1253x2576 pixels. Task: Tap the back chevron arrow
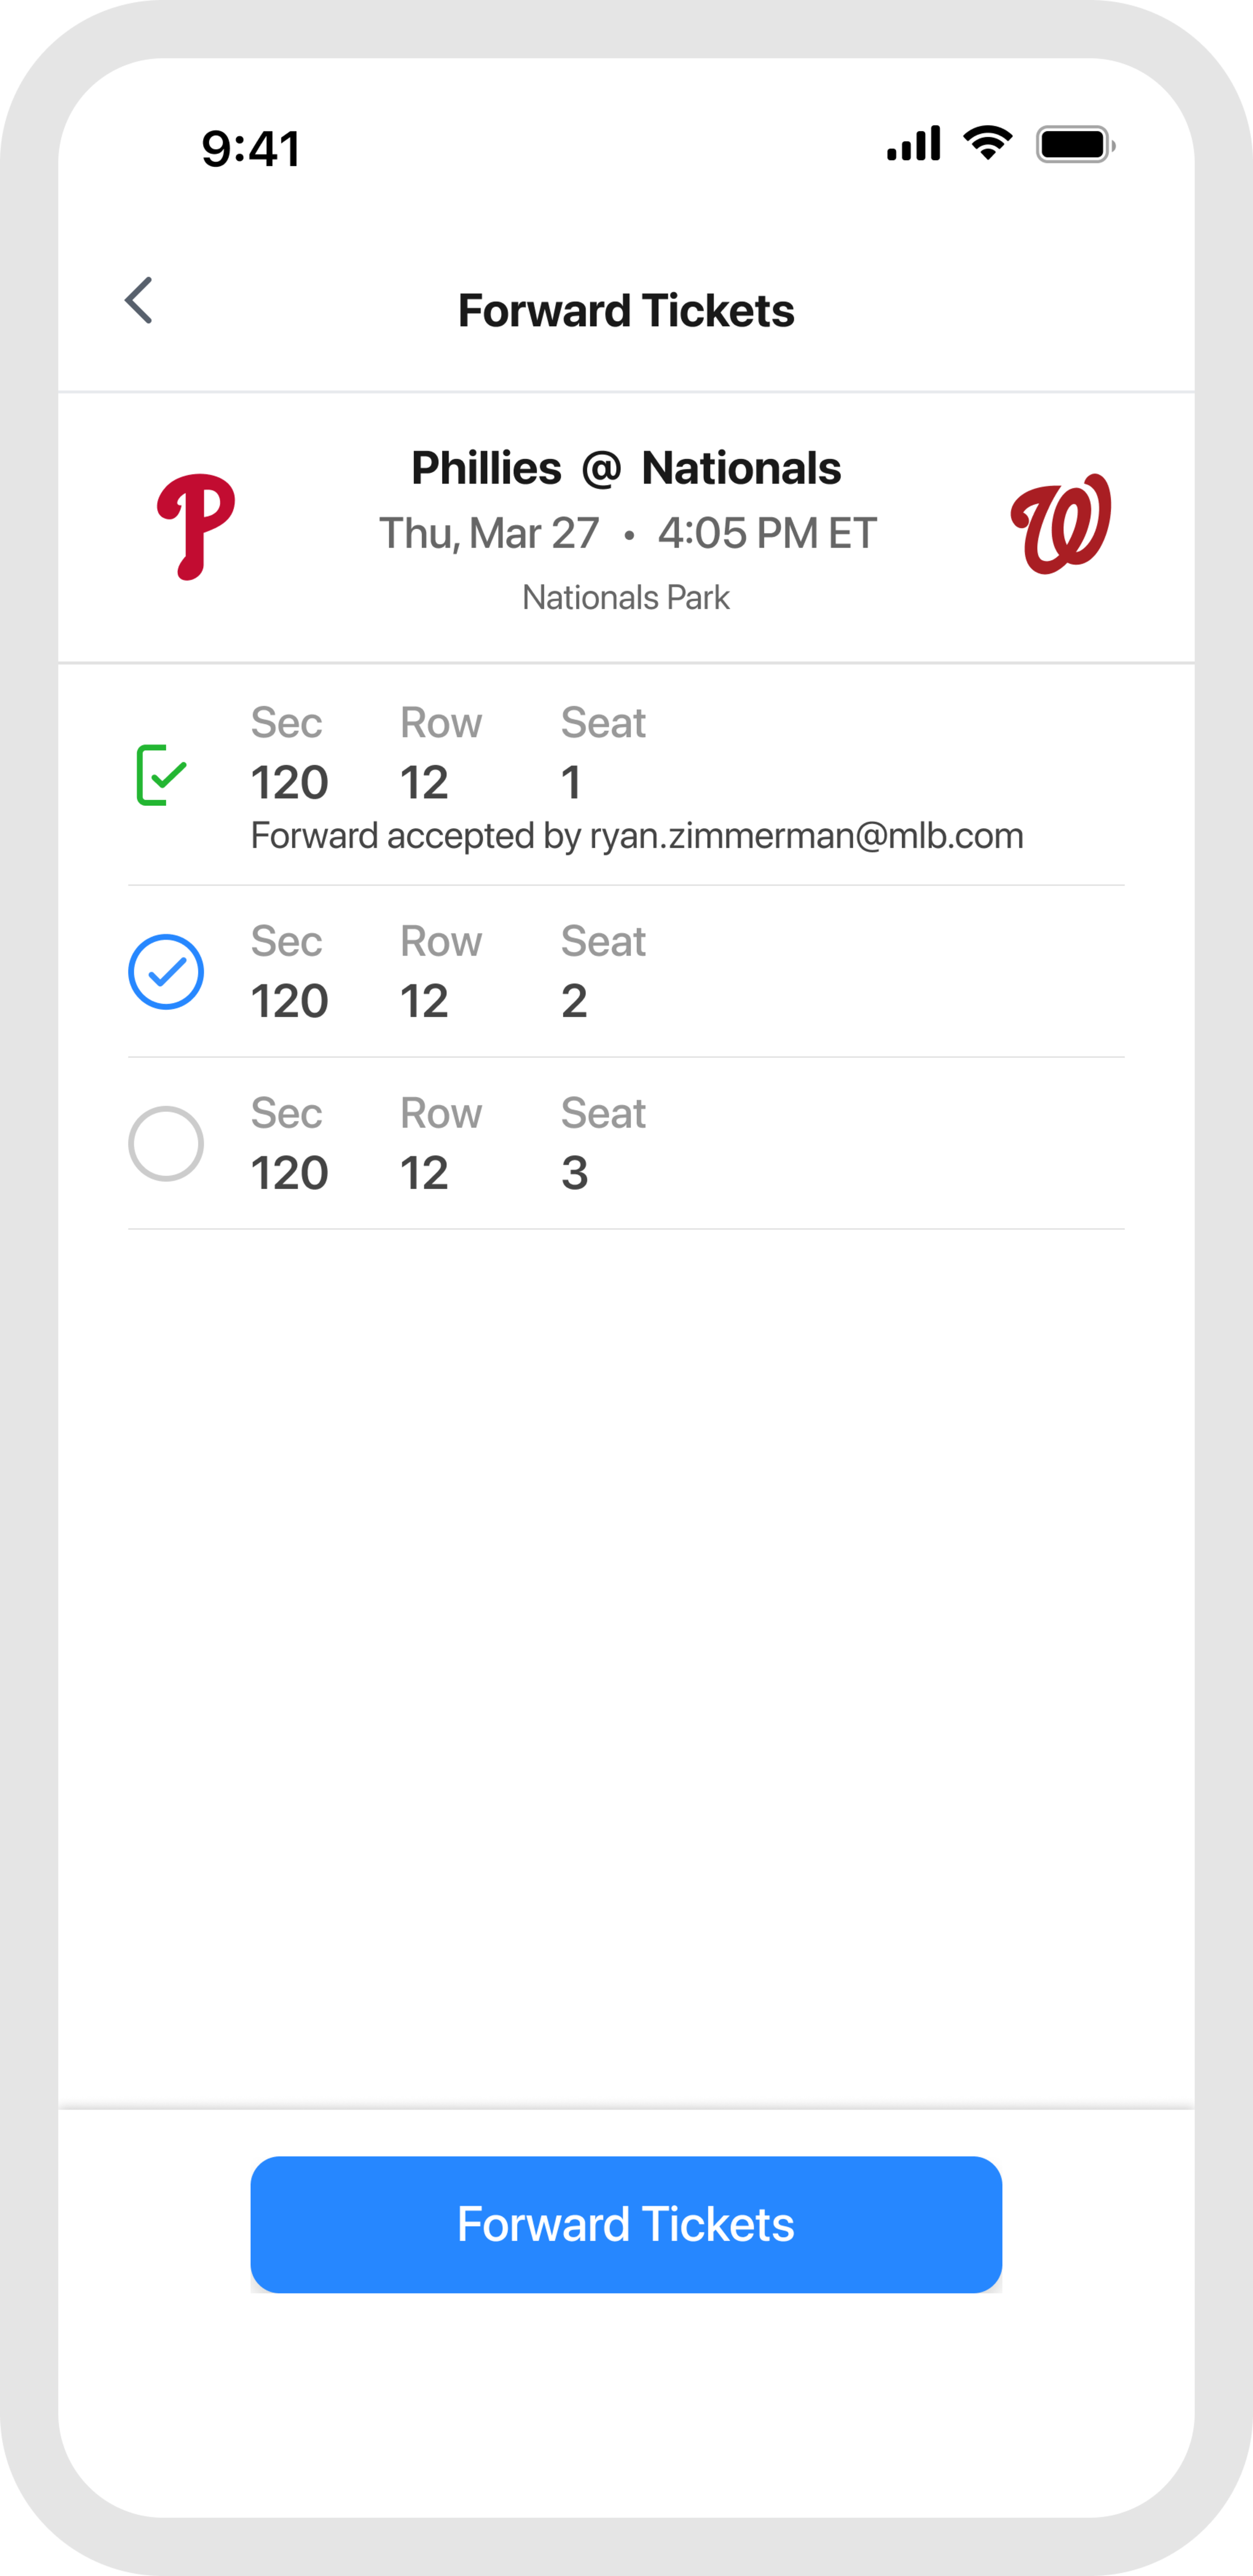pos(139,301)
